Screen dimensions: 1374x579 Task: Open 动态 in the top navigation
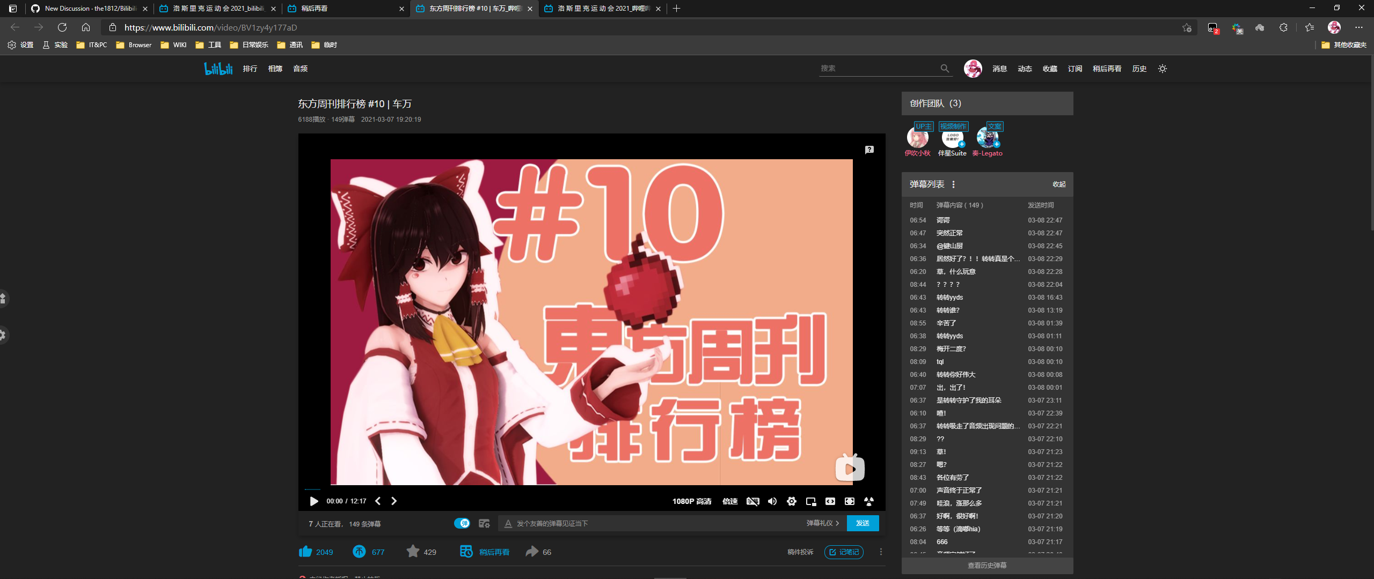pos(1025,69)
